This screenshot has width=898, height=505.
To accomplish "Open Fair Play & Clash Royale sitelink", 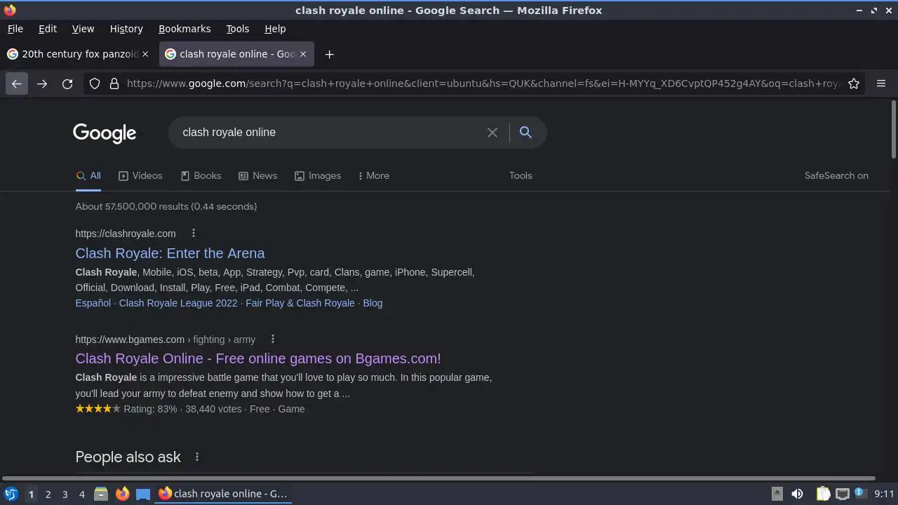I will 300,303.
